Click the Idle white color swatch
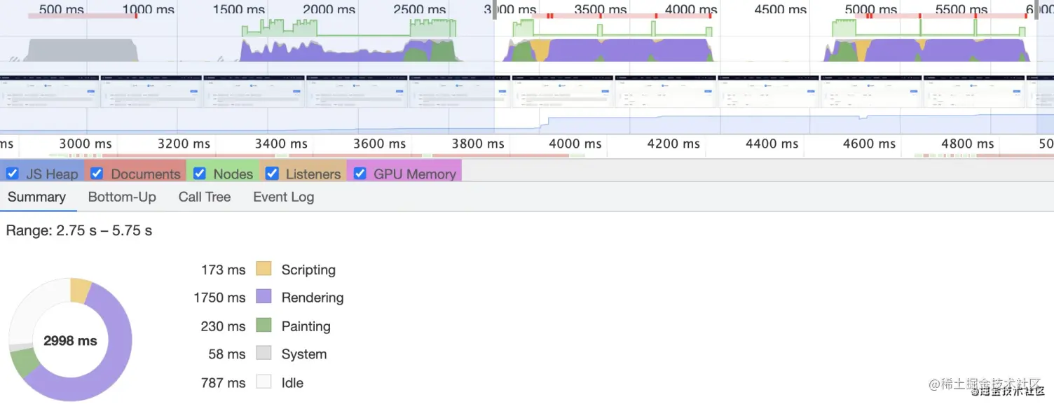 pos(263,382)
